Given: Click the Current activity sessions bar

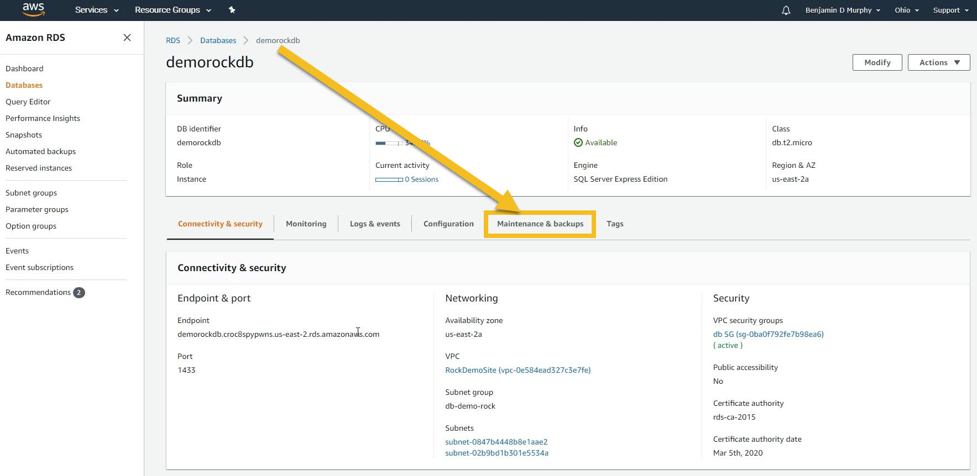Looking at the screenshot, I should click(x=389, y=179).
